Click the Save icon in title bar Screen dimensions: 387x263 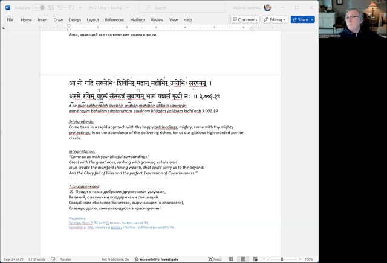tap(51, 8)
